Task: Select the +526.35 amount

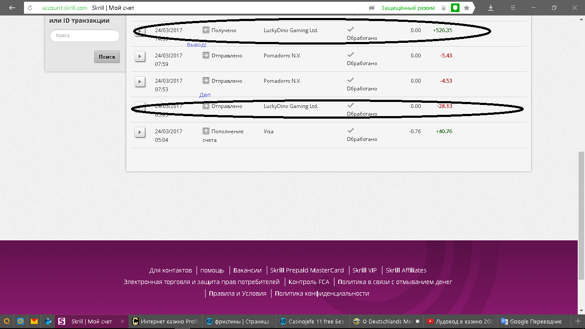Action: [x=442, y=30]
